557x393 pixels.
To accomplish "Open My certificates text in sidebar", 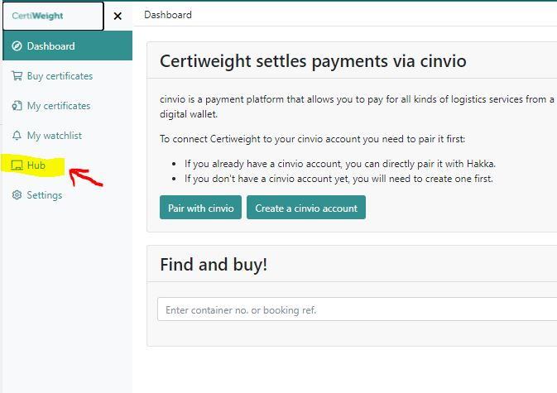I will click(59, 106).
